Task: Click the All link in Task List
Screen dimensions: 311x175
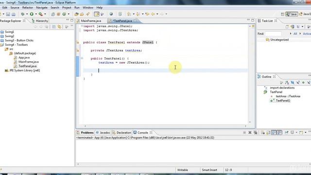Action: [295, 34]
